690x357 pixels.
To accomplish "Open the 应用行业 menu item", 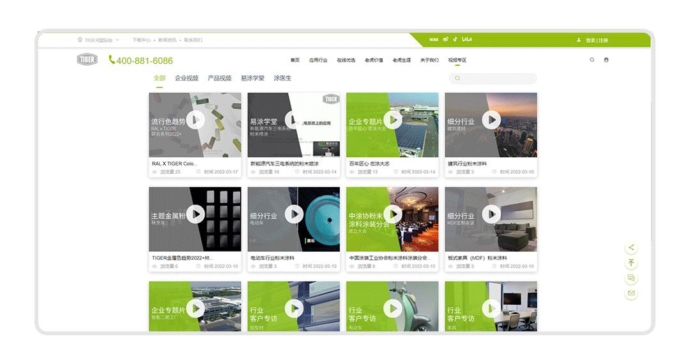I will point(318,60).
